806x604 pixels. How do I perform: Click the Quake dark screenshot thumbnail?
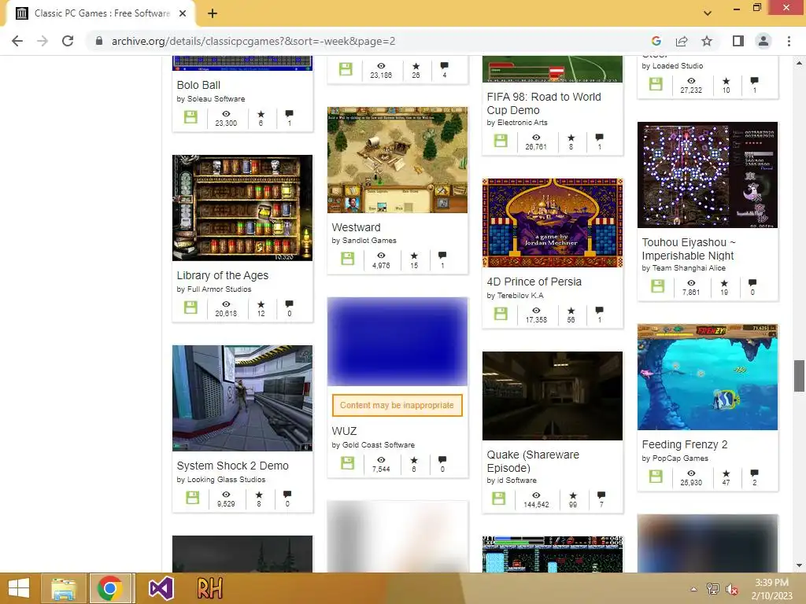coord(553,396)
